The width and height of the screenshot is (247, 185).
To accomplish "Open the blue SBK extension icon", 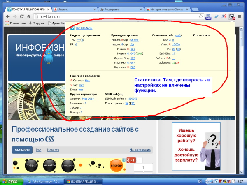I will click(x=208, y=17).
